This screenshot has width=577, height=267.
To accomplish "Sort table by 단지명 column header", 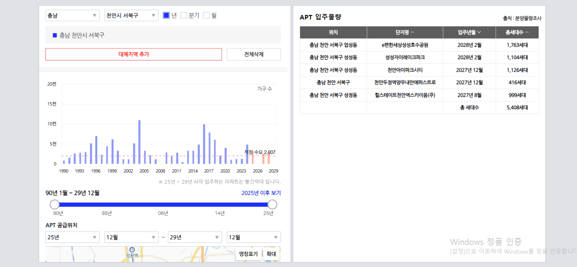I will (405, 32).
